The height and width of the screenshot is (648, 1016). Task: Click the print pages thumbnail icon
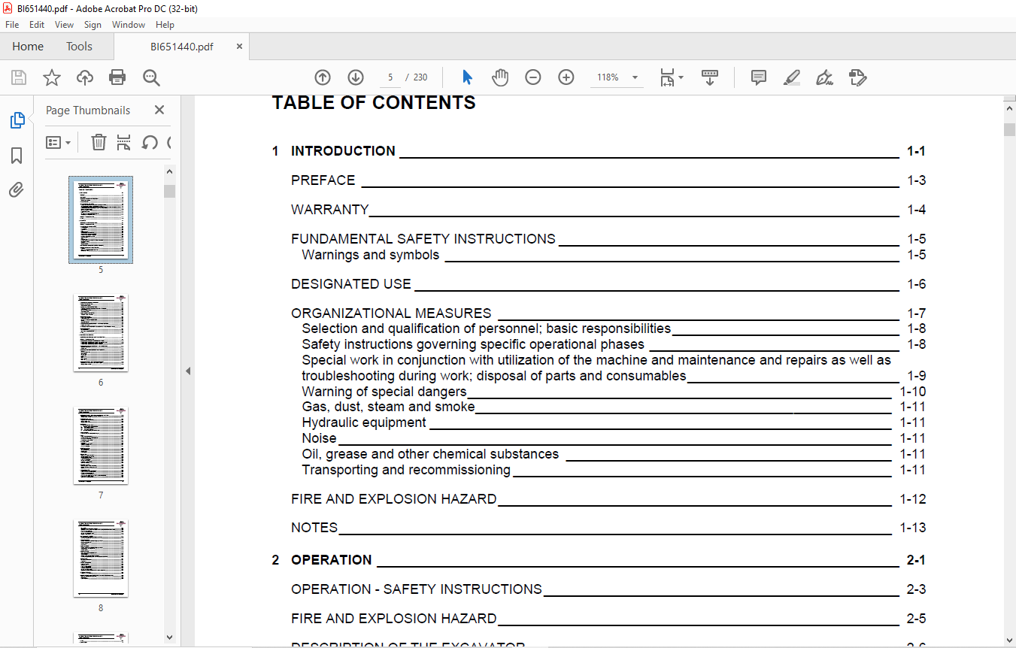pyautogui.click(x=124, y=142)
